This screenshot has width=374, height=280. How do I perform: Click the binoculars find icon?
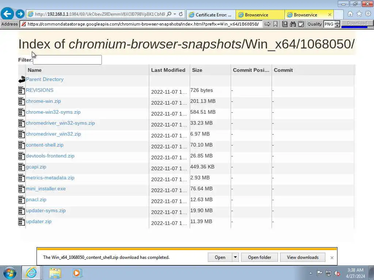(x=293, y=24)
